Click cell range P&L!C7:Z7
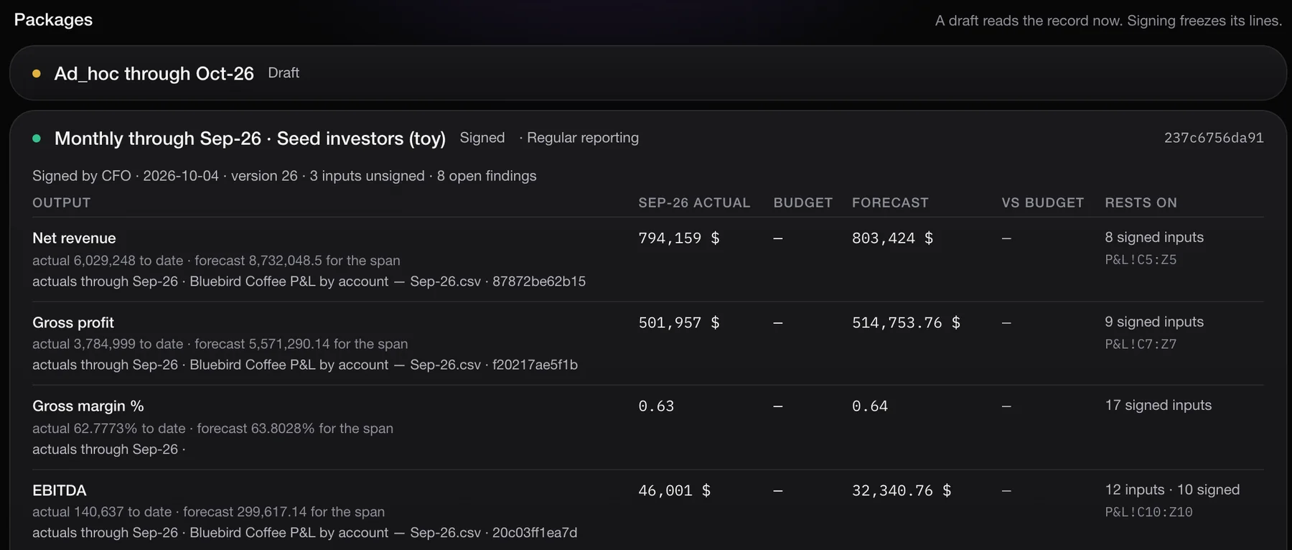This screenshot has height=550, width=1292. click(x=1141, y=344)
